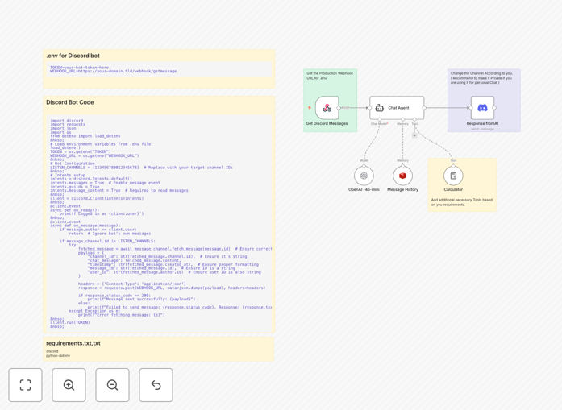The image size is (562, 410).
Task: Click the "python-dotenv" requirement line
Action: pos(58,355)
